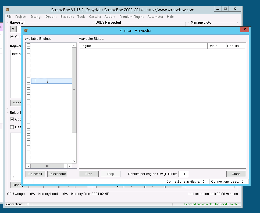Click the engines list horizontal scrollbar thumb

(x=47, y=166)
